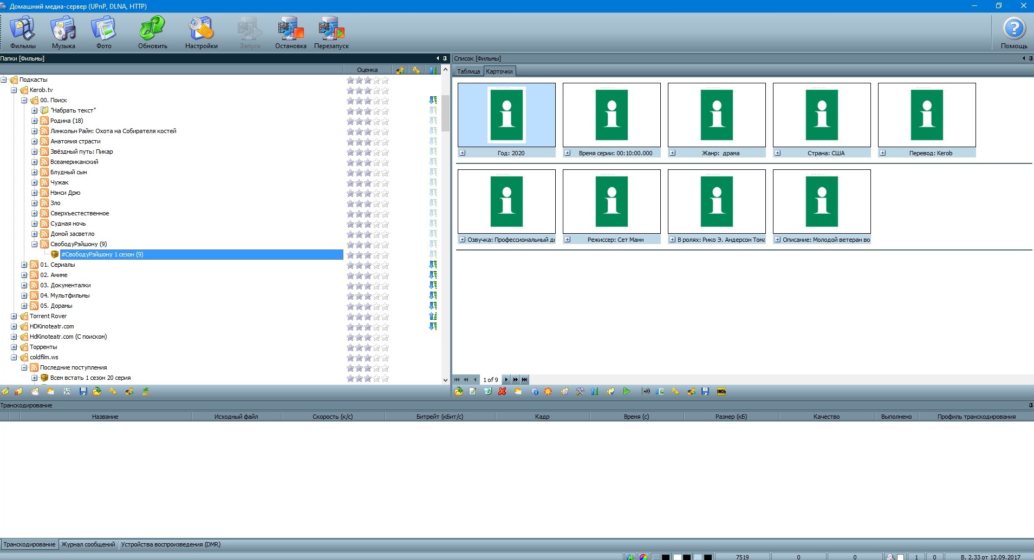Switch to the Таблица tab
Viewport: 1034px width, 560px height.
469,71
